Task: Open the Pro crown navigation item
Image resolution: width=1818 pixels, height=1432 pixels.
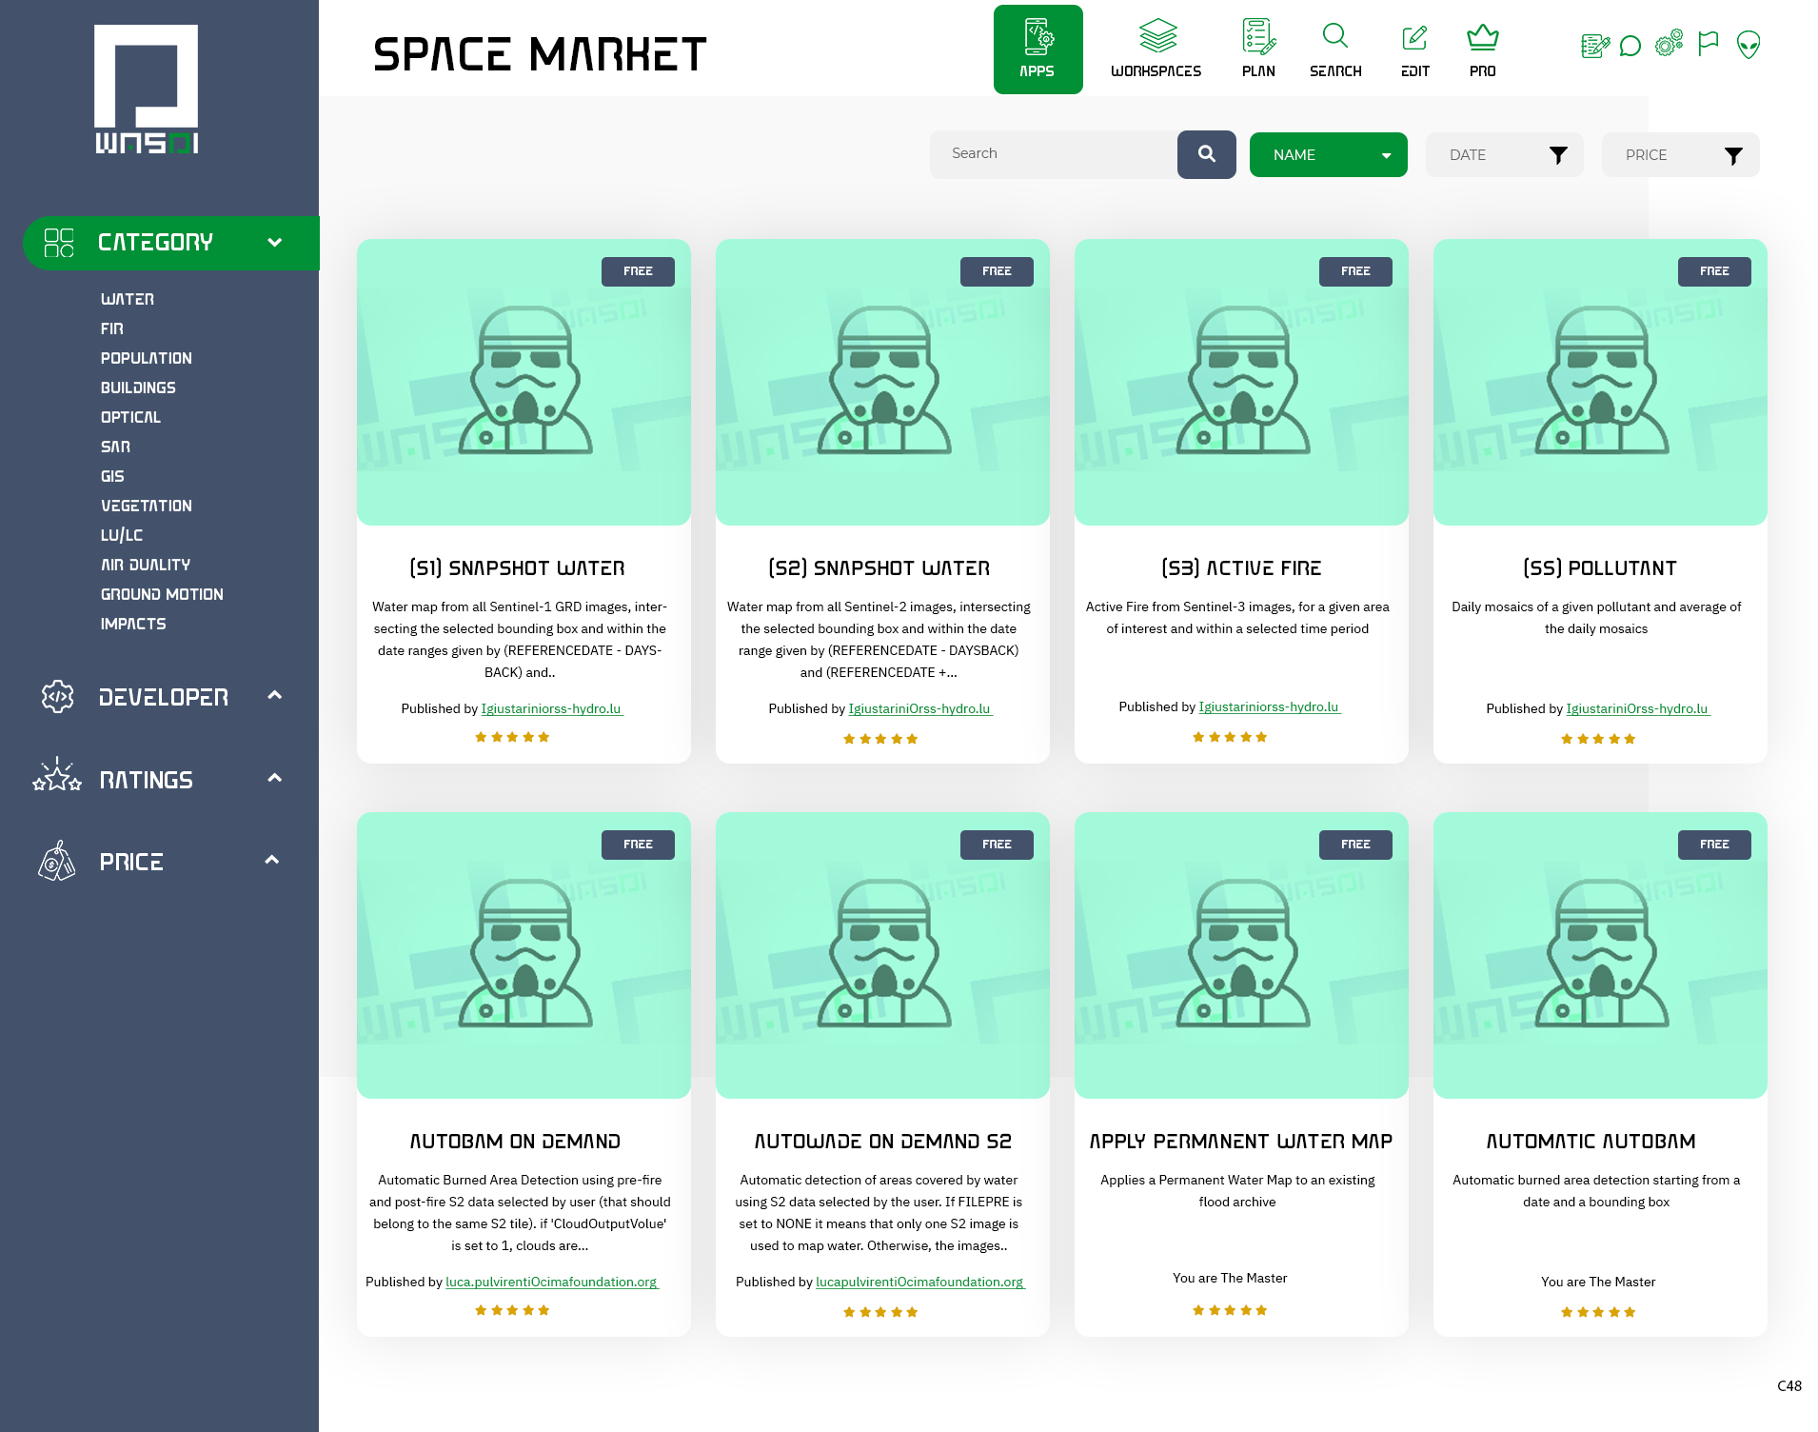Action: (x=1483, y=50)
